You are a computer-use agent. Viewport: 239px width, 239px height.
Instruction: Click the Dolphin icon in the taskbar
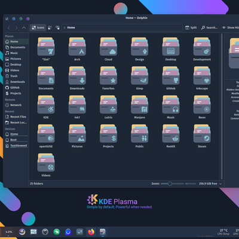tap(103, 232)
